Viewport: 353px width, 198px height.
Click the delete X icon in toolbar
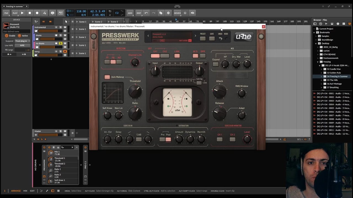coord(168,13)
